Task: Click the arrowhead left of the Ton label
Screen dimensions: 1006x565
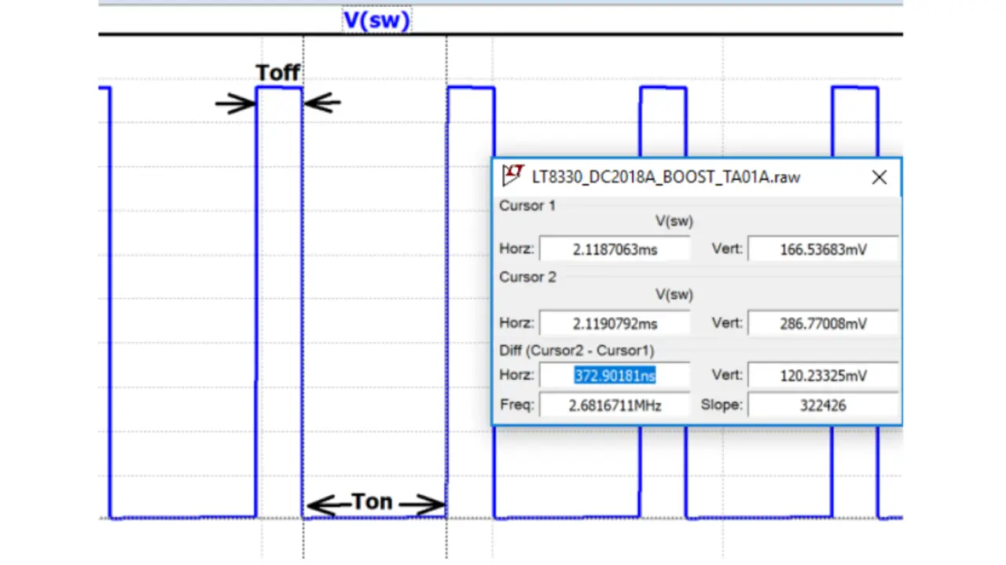Action: coord(318,505)
